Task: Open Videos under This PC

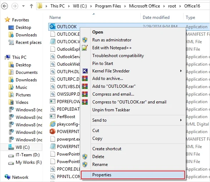Action: 22,102
